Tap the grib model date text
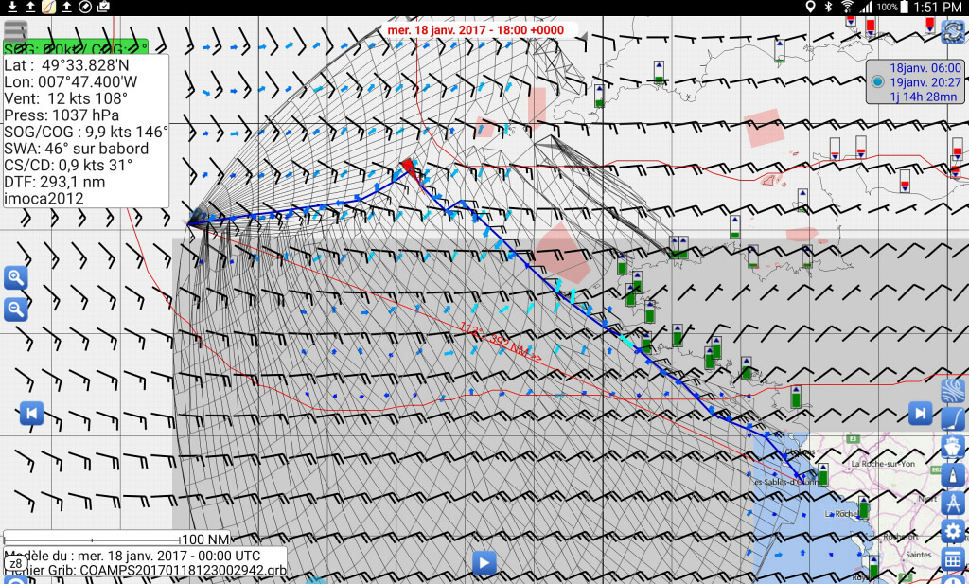969x584 pixels. coord(132,556)
